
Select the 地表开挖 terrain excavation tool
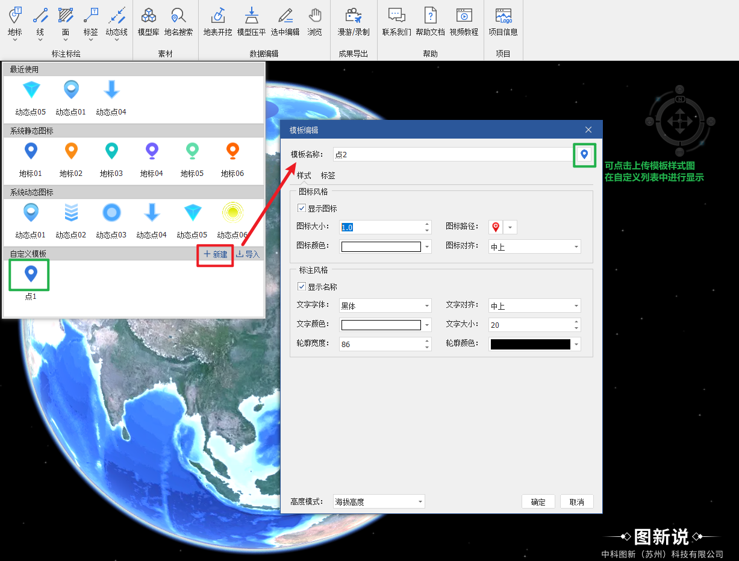click(x=217, y=22)
